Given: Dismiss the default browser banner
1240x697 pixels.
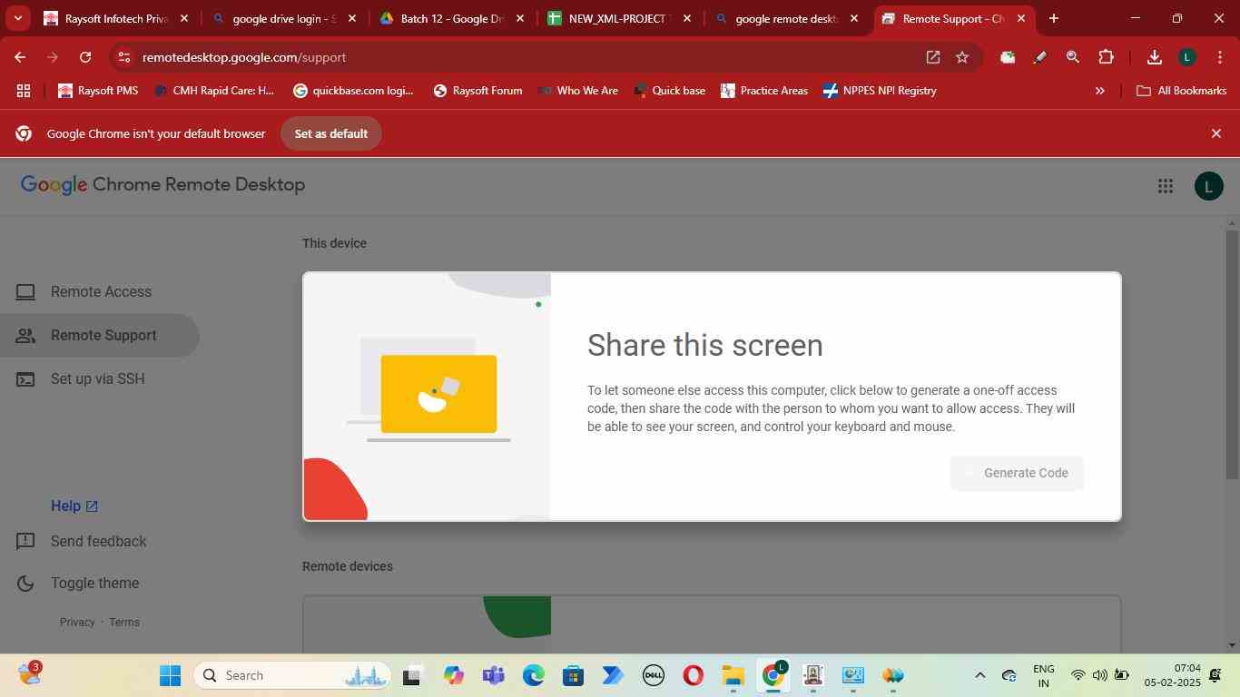Looking at the screenshot, I should 1216,133.
